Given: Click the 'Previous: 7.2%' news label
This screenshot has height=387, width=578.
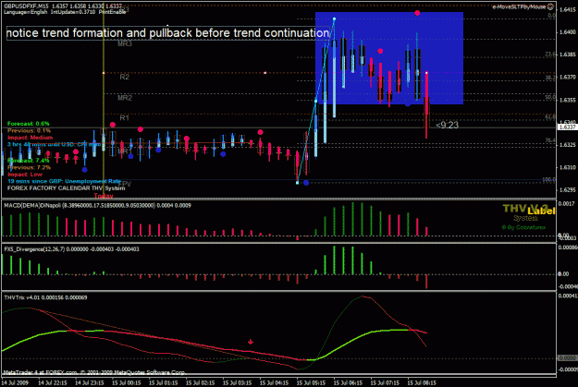Looking at the screenshot, I should 29,167.
